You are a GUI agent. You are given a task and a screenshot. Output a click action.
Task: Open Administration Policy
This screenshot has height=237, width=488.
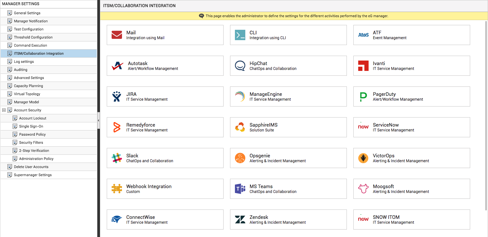pos(36,159)
